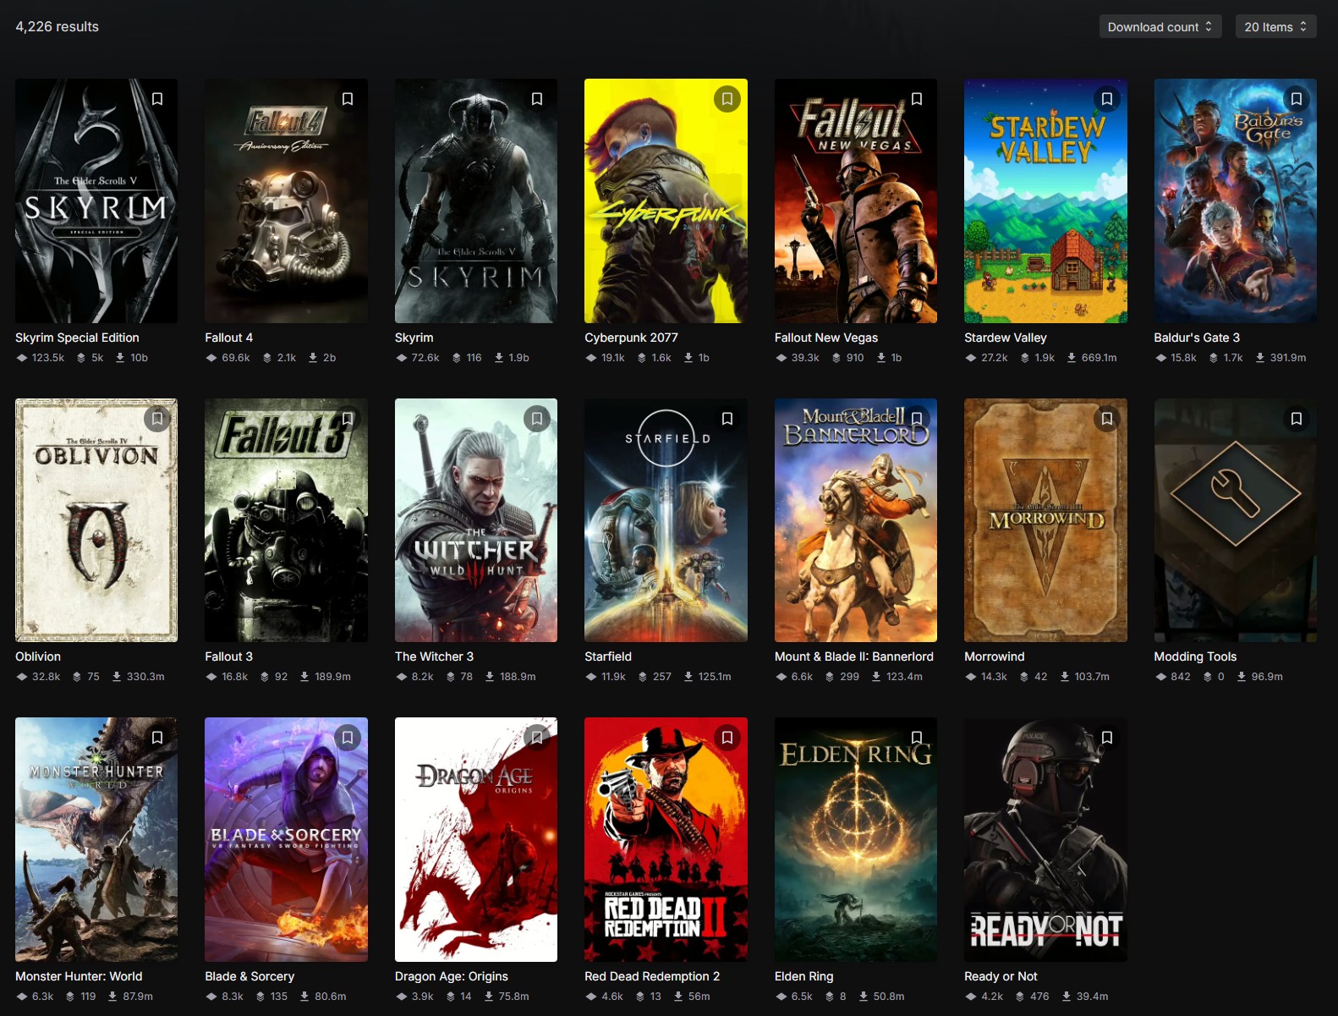Bookmark Blade & Sorcery game
The image size is (1338, 1016).
pyautogui.click(x=348, y=738)
